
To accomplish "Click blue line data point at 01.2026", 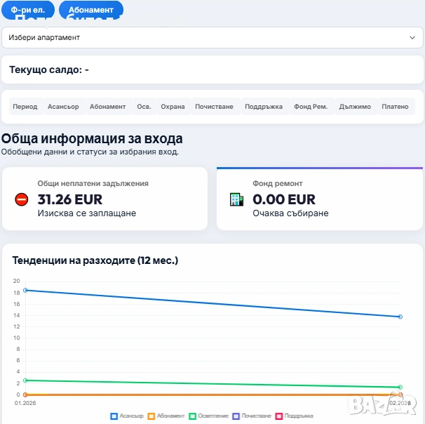I will click(x=25, y=290).
